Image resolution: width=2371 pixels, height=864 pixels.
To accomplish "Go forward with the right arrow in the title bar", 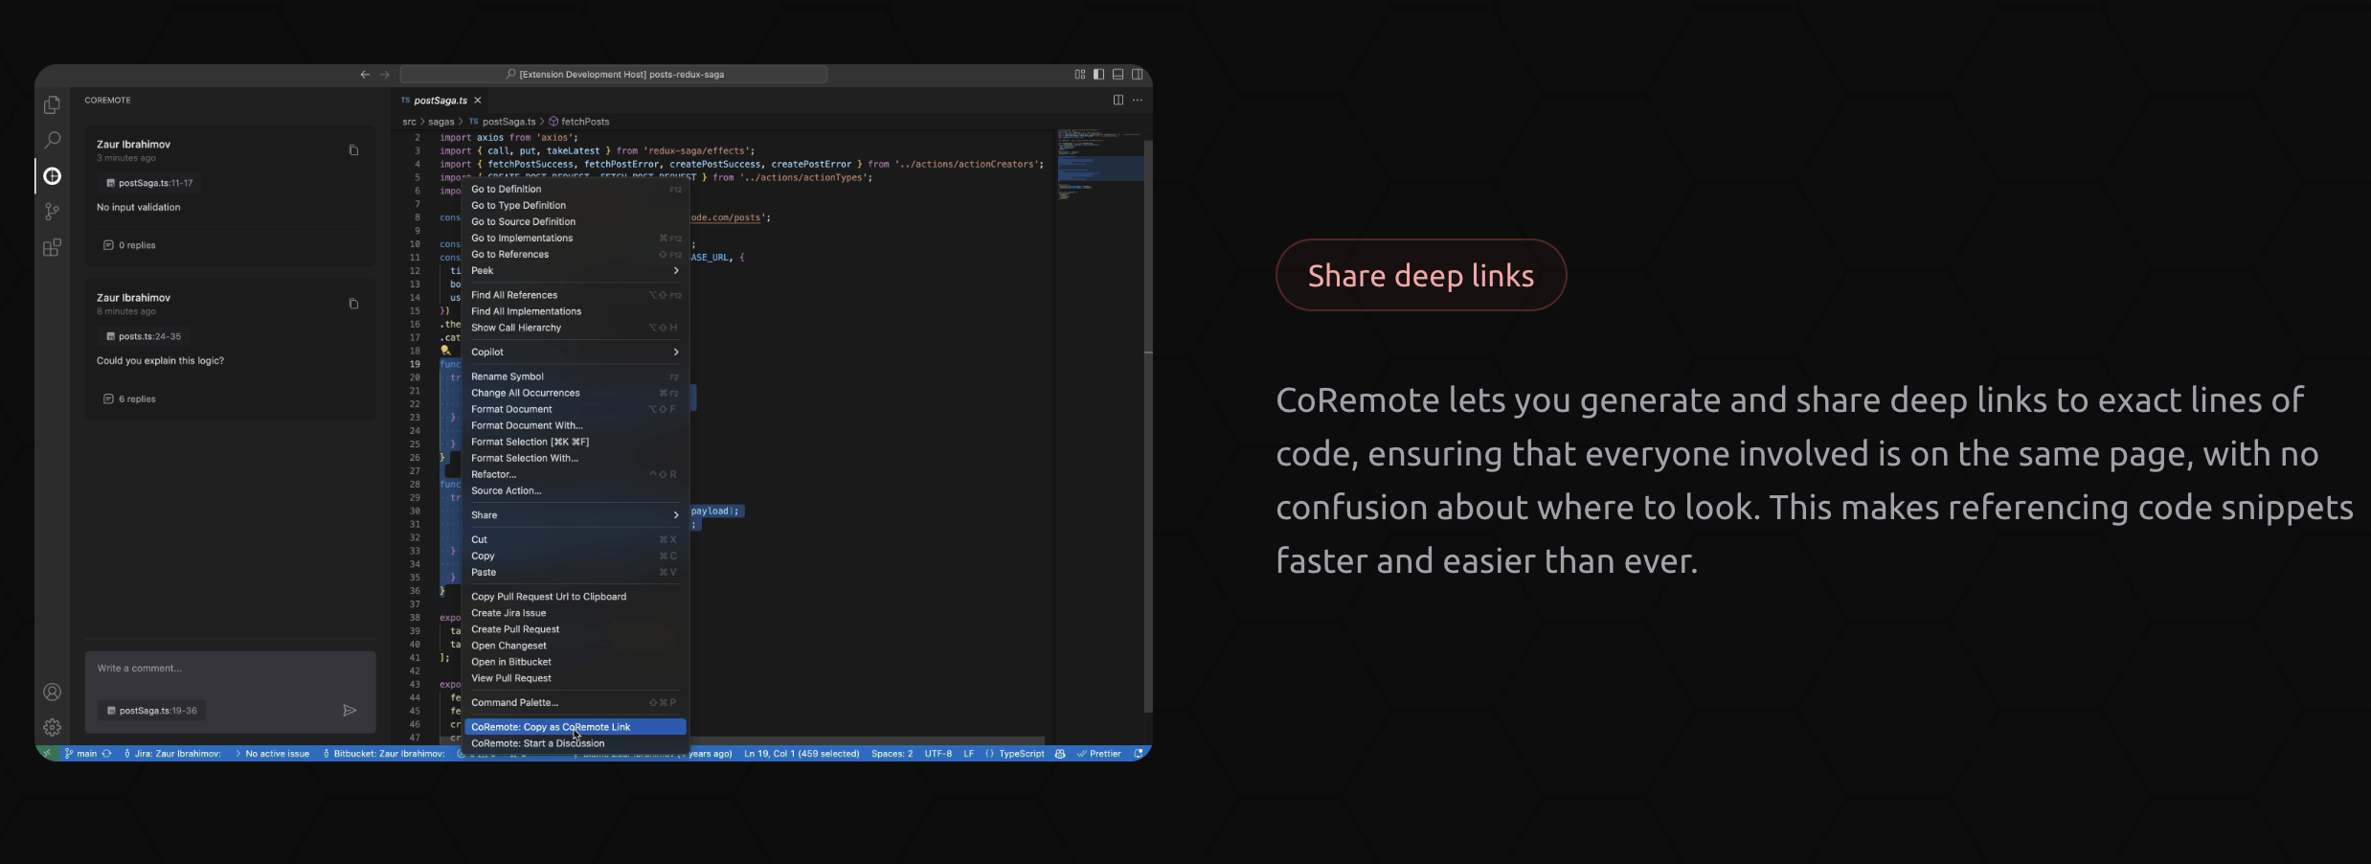I will tap(385, 75).
